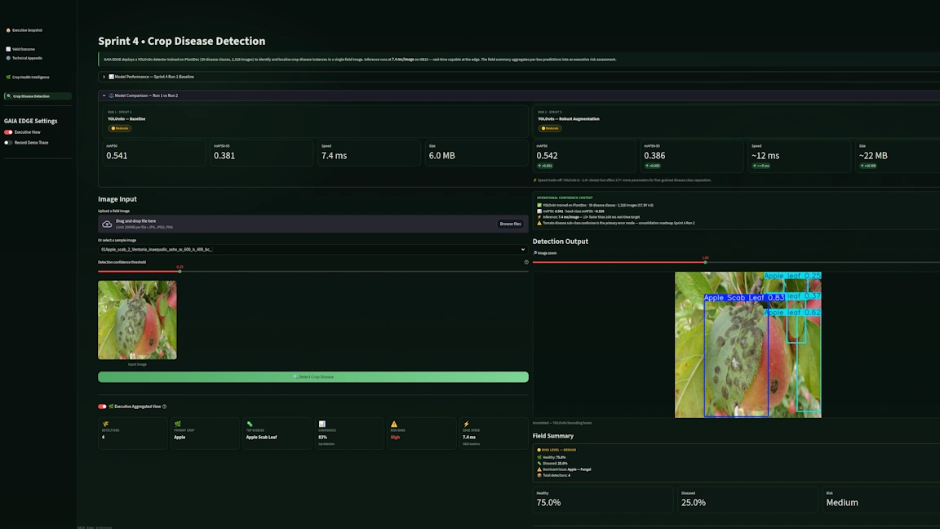Click the Yield Outcome chart icon
The image size is (940, 529).
click(x=8, y=49)
